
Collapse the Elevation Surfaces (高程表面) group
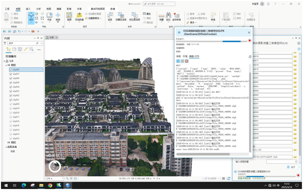[x=6, y=147]
